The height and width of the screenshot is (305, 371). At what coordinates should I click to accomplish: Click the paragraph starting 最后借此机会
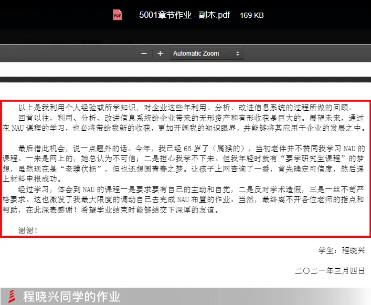click(x=184, y=163)
